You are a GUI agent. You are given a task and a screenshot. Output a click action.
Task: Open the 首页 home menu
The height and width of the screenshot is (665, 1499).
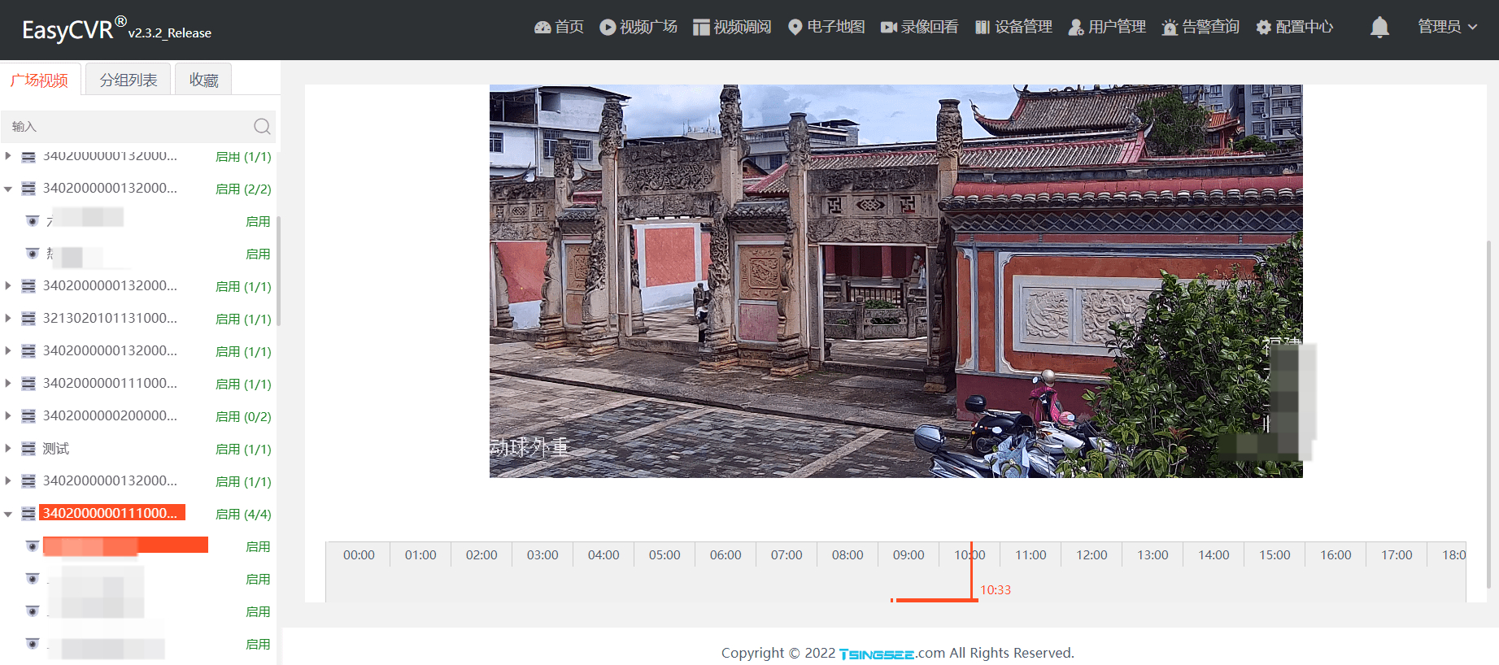[x=559, y=27]
